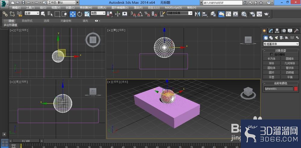Toggle the Keyboard Shortcut Override icon
301x148 pixels.
125,14
